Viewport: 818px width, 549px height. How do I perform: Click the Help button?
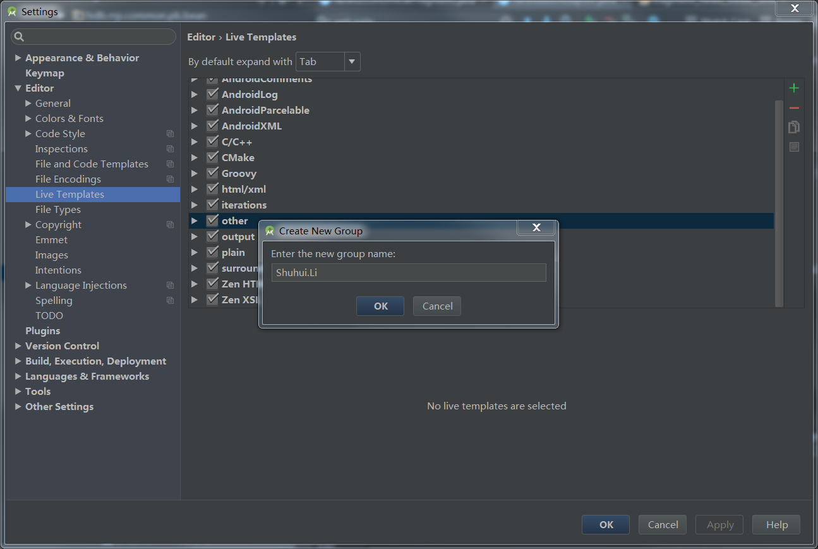click(776, 524)
